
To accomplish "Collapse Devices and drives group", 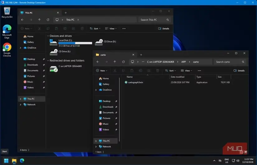I will [x=48, y=36].
